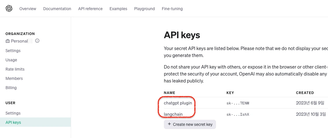Click the plus icon on the create key button
The image size is (328, 138).
[169, 124]
